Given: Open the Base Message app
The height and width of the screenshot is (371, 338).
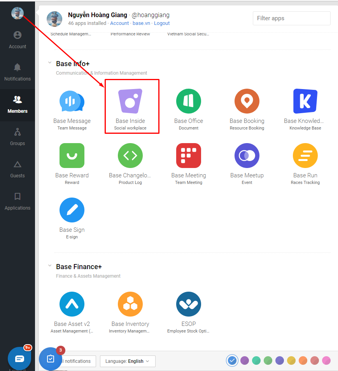Looking at the screenshot, I should (x=72, y=110).
